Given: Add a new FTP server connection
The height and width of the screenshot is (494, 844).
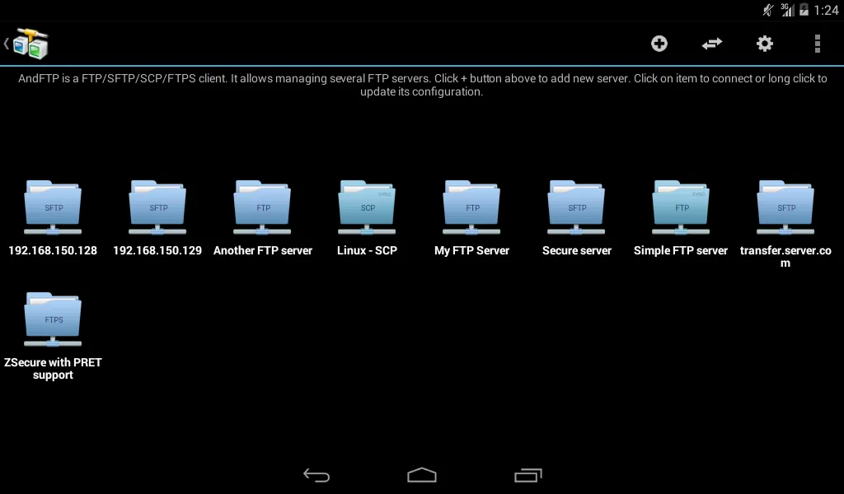Looking at the screenshot, I should [x=659, y=43].
